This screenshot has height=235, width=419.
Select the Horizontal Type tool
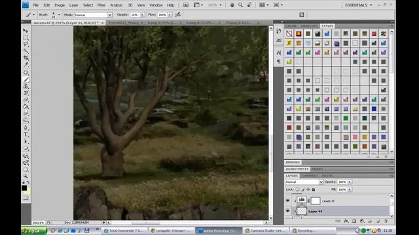point(26,134)
